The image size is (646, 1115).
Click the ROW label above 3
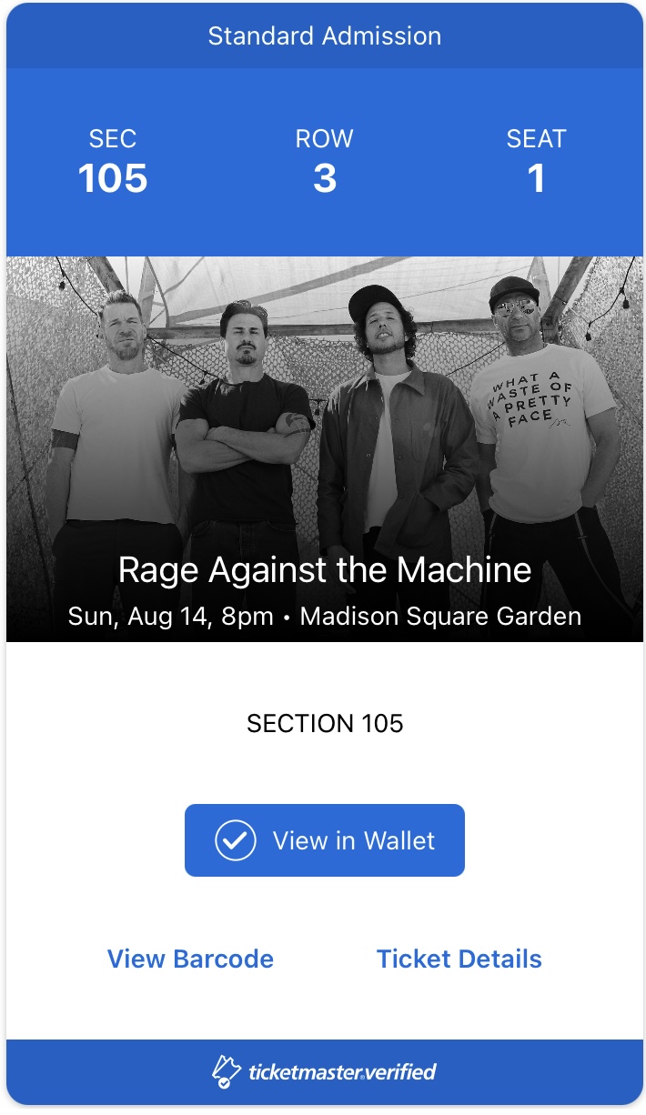[x=325, y=138]
